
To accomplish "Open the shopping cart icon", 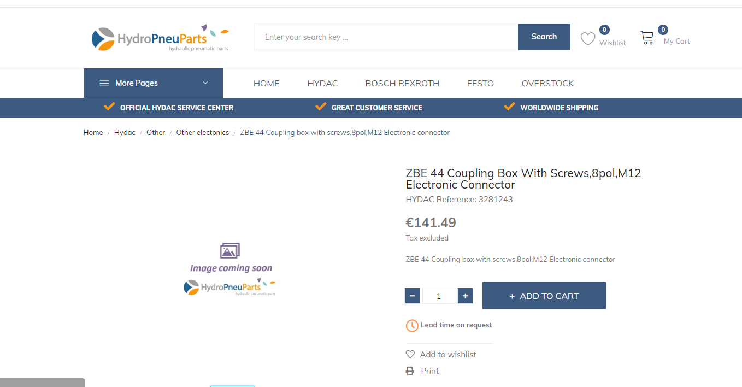I will tap(647, 37).
